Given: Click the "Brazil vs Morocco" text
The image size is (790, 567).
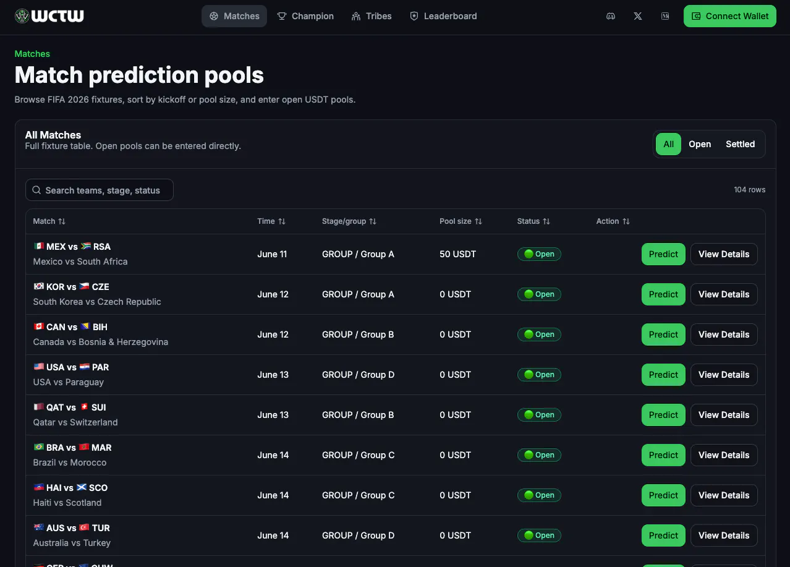Looking at the screenshot, I should [70, 463].
